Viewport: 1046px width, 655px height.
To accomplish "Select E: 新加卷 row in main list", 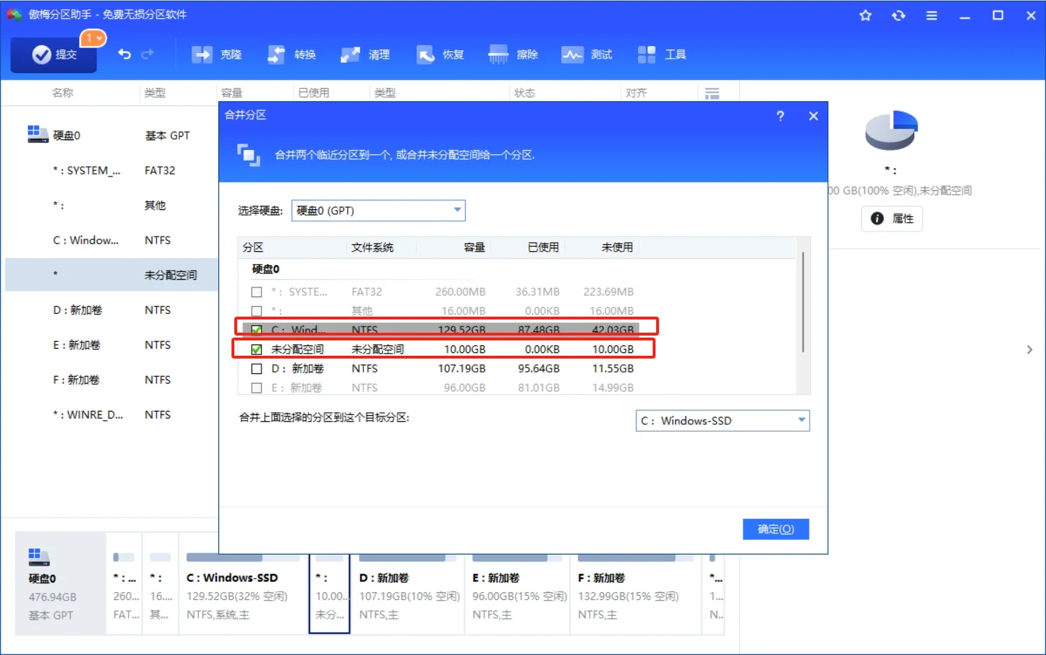I will (x=112, y=345).
